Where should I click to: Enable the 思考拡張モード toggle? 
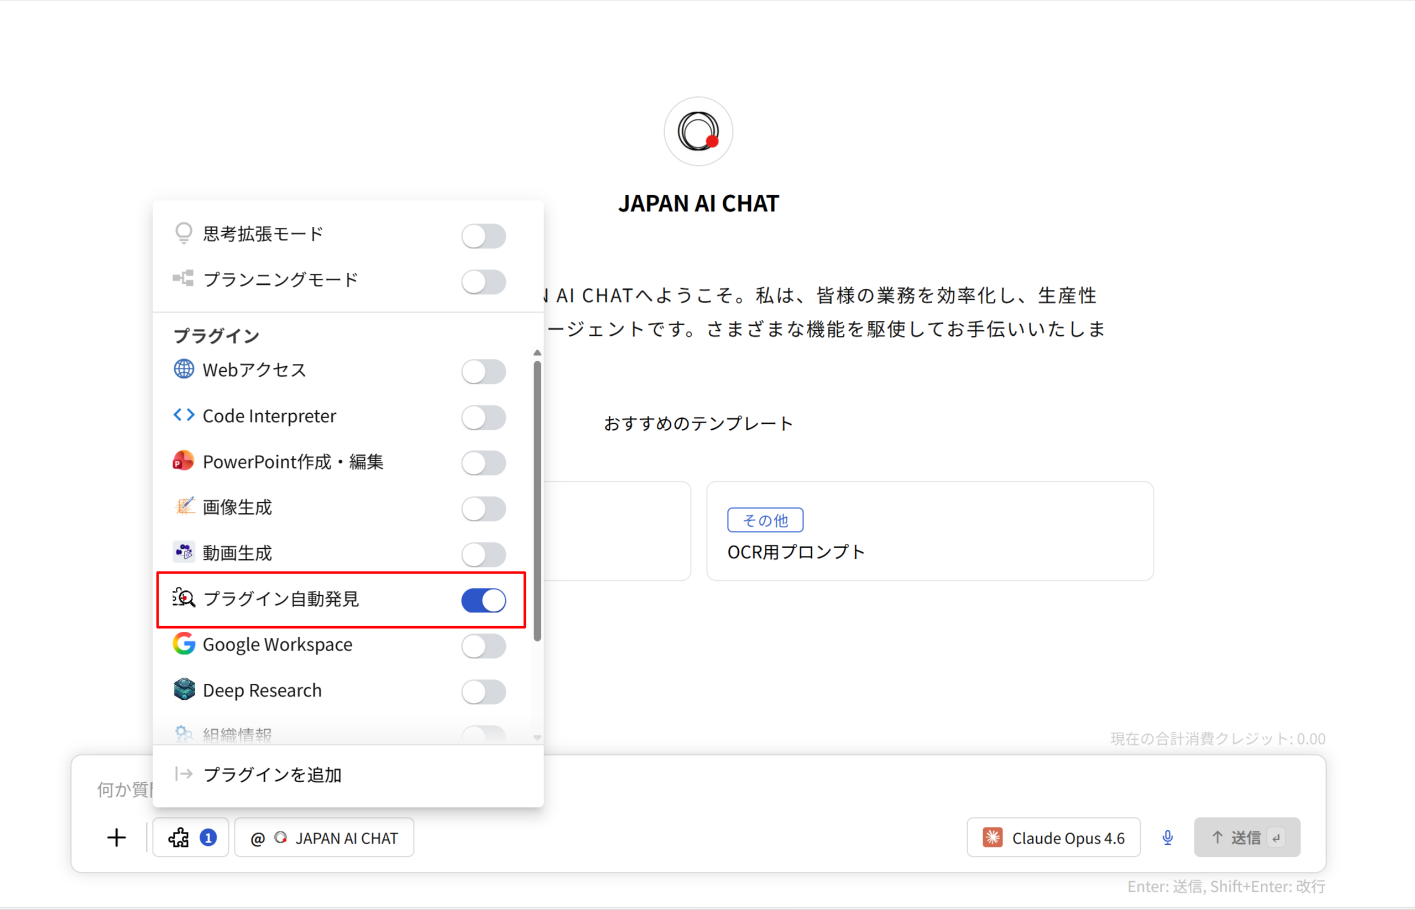(x=483, y=236)
